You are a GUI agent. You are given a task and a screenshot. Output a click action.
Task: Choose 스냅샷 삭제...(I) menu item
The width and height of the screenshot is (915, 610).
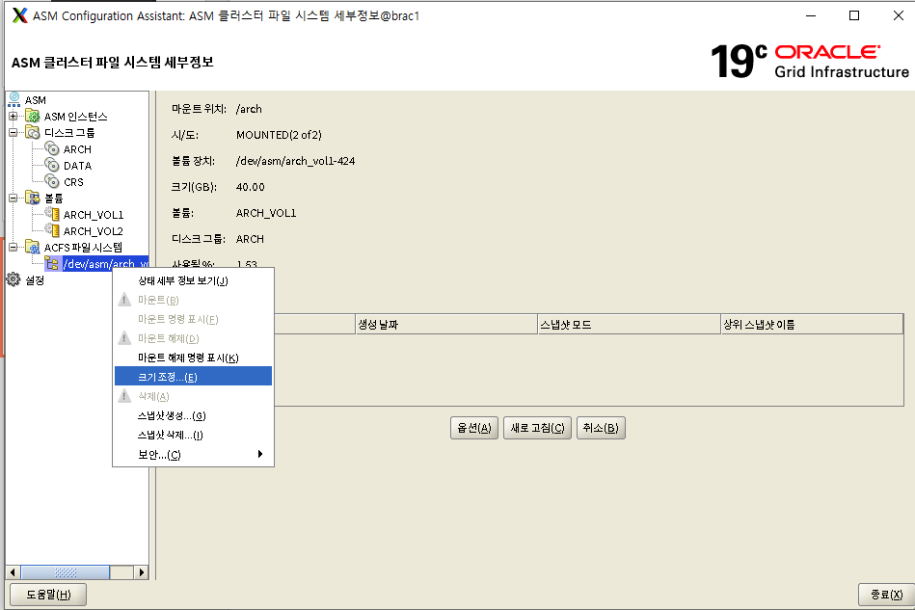point(193,435)
